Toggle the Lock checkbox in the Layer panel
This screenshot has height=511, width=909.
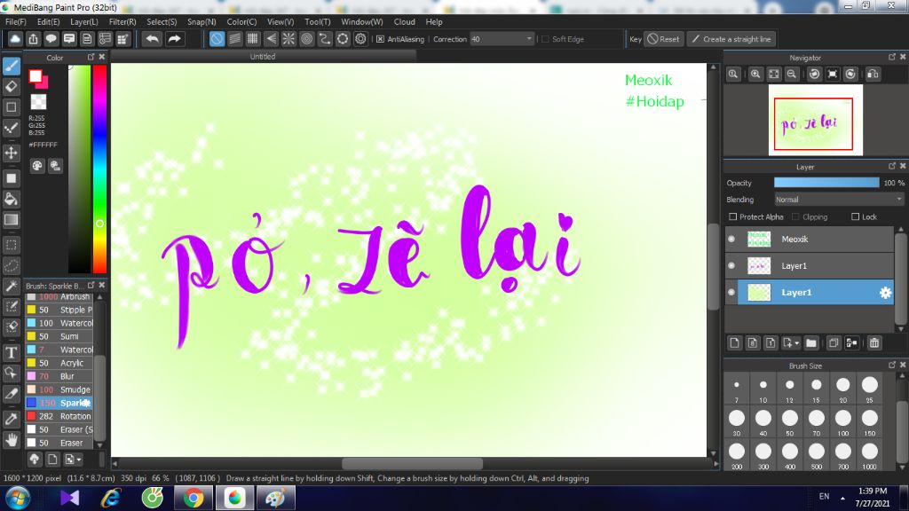(x=854, y=216)
